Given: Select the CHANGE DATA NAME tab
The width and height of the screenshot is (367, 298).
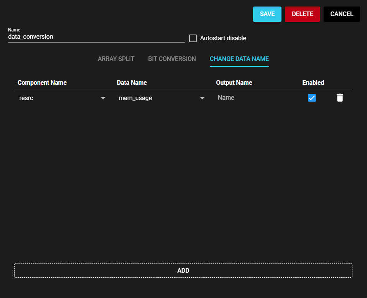Looking at the screenshot, I should (x=239, y=59).
